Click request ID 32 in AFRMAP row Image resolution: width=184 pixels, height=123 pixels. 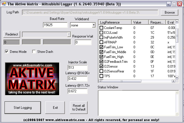152,42
